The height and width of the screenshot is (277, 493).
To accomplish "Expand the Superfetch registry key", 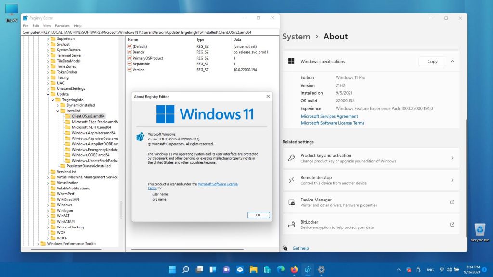I will pos(48,39).
